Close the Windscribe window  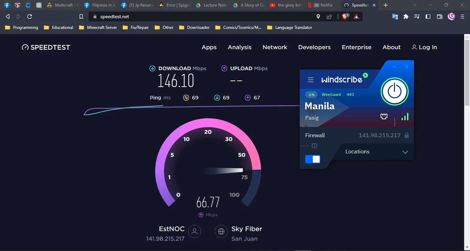tap(407, 67)
